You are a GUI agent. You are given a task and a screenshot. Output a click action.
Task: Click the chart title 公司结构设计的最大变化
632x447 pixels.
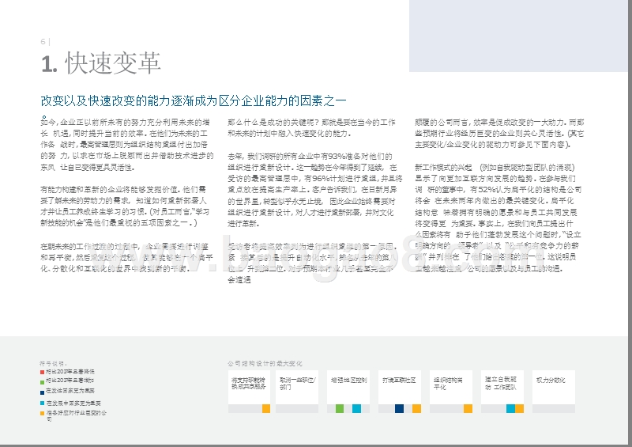tap(265, 363)
